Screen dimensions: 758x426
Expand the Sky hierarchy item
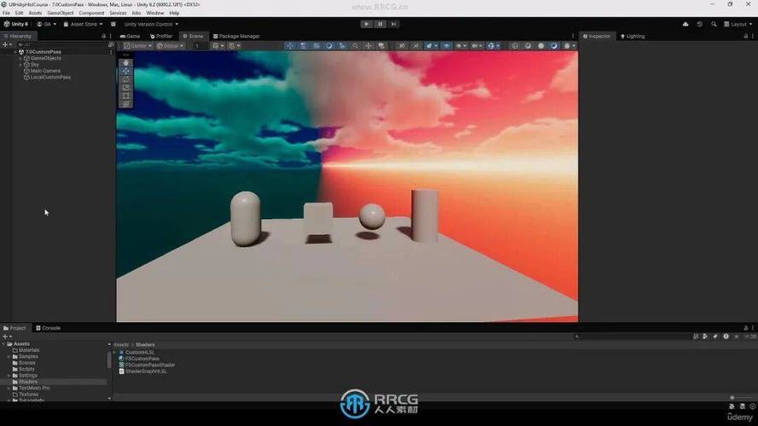click(x=20, y=65)
